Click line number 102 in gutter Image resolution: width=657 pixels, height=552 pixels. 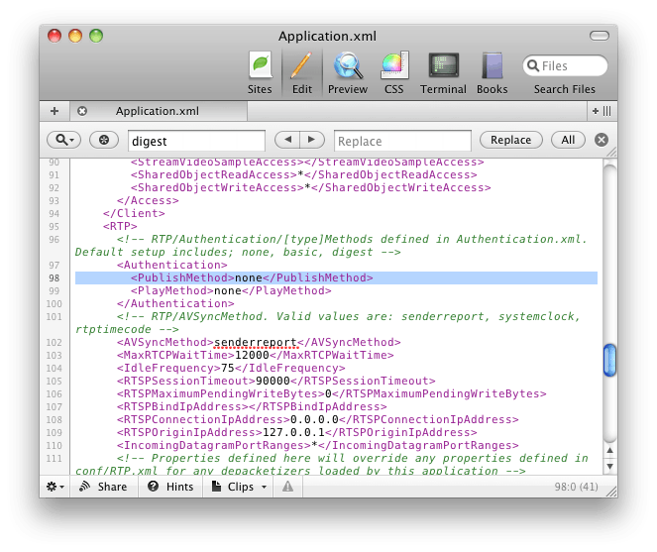[55, 343]
